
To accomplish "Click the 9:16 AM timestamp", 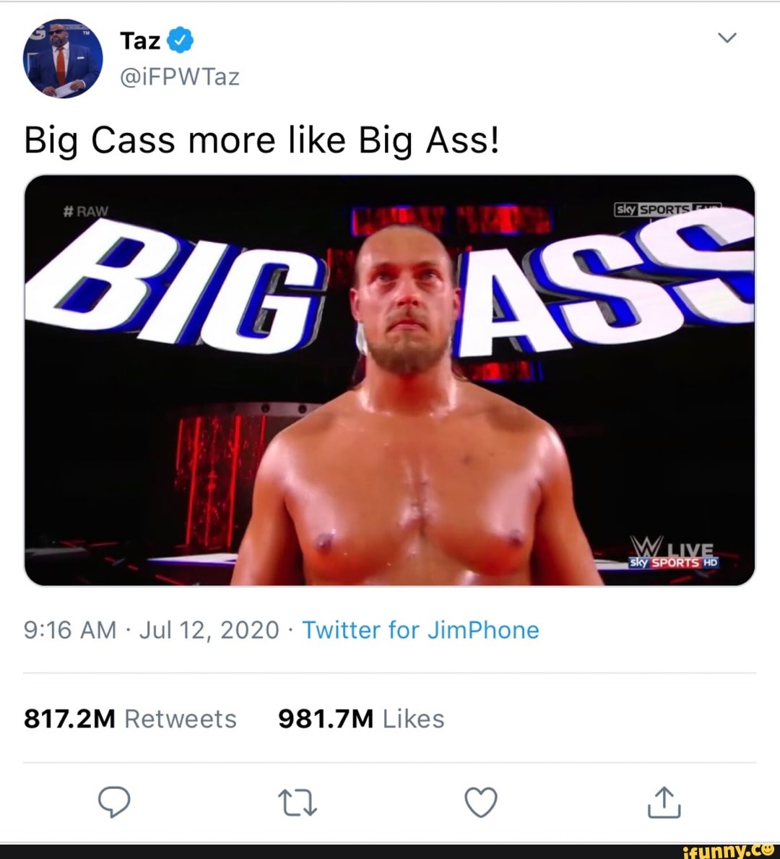I will [x=69, y=630].
